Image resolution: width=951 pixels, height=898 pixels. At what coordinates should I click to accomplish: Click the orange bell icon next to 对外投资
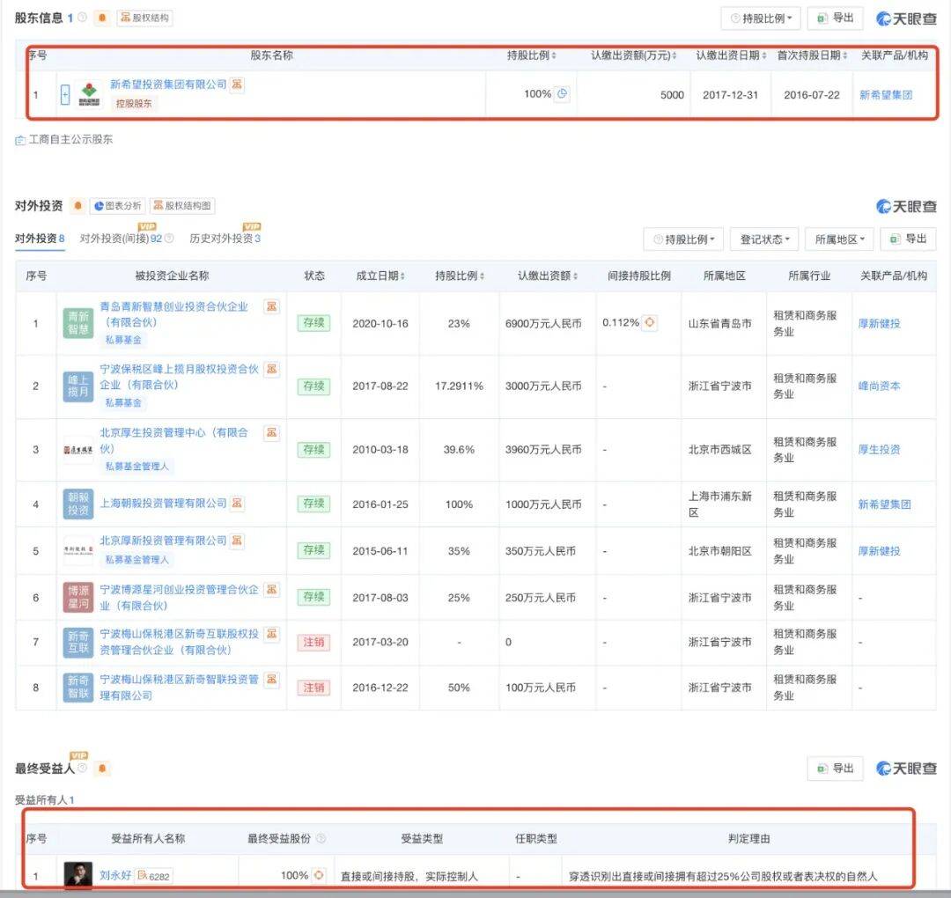point(77,206)
